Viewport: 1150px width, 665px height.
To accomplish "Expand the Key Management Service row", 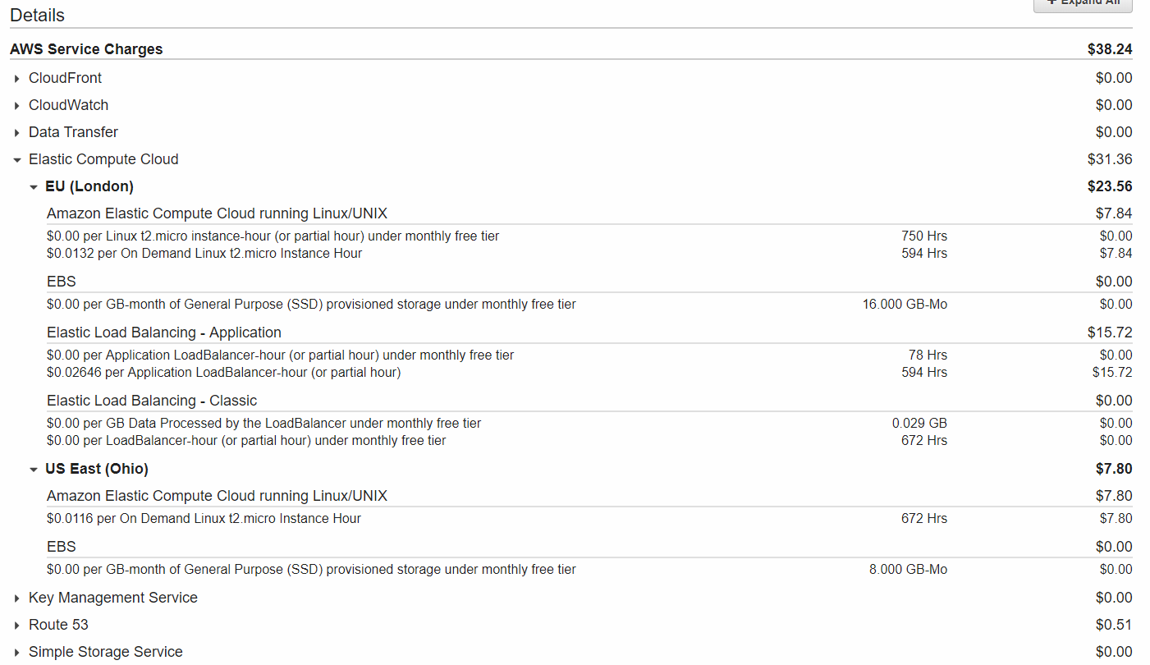I will coord(17,598).
